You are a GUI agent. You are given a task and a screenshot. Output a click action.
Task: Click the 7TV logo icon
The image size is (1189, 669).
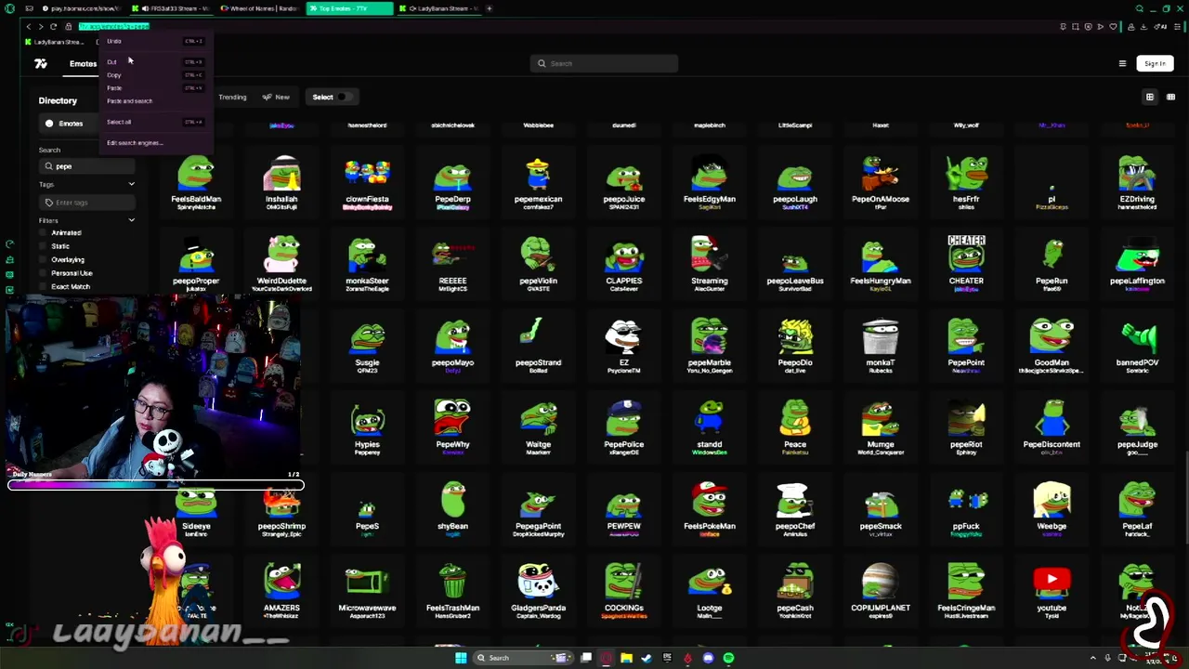click(x=41, y=63)
